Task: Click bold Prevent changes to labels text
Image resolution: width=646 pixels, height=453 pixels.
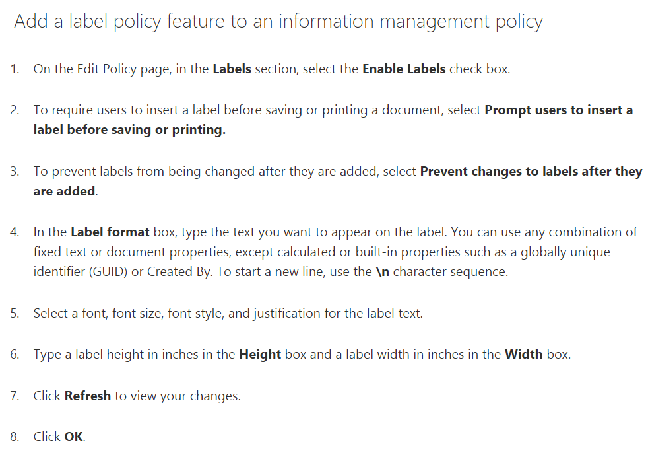Action: pos(531,171)
